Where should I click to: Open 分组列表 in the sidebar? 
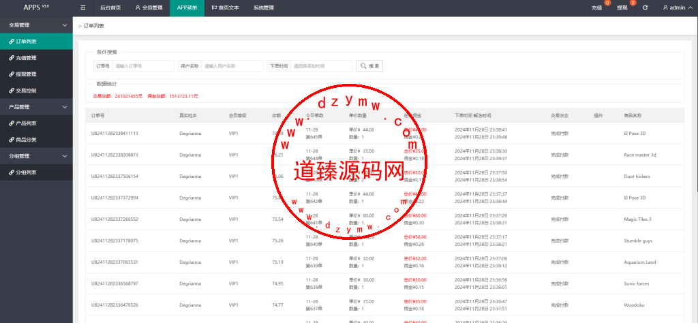click(36, 172)
